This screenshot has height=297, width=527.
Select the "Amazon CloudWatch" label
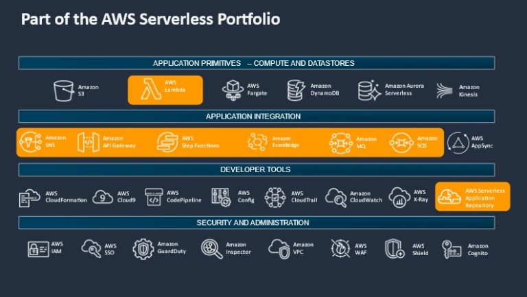point(366,197)
